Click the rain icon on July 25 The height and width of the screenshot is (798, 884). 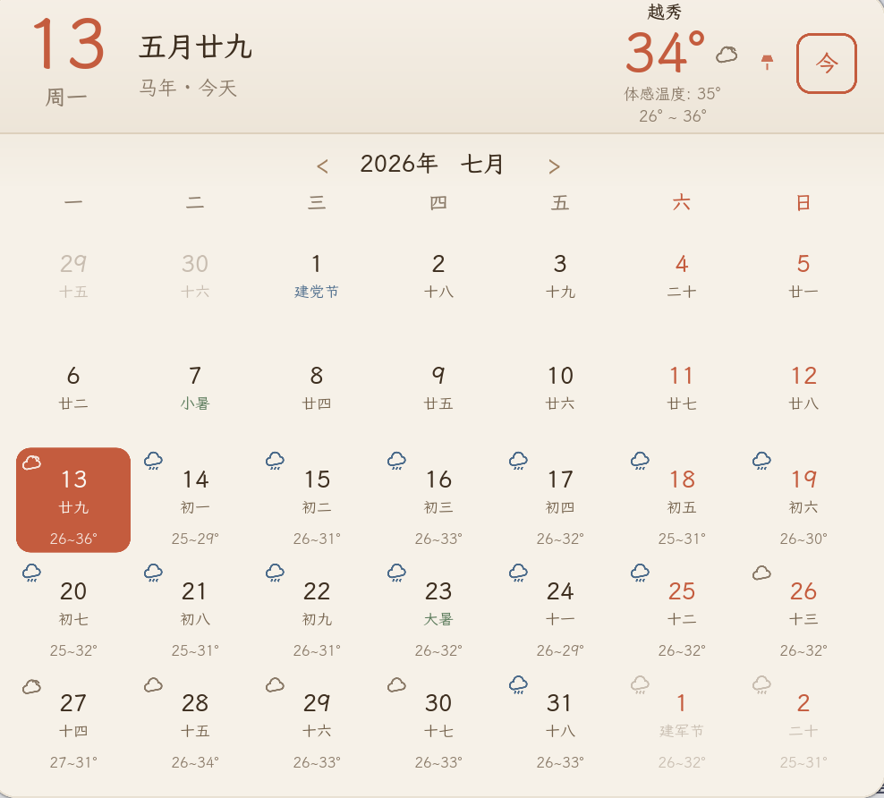640,573
